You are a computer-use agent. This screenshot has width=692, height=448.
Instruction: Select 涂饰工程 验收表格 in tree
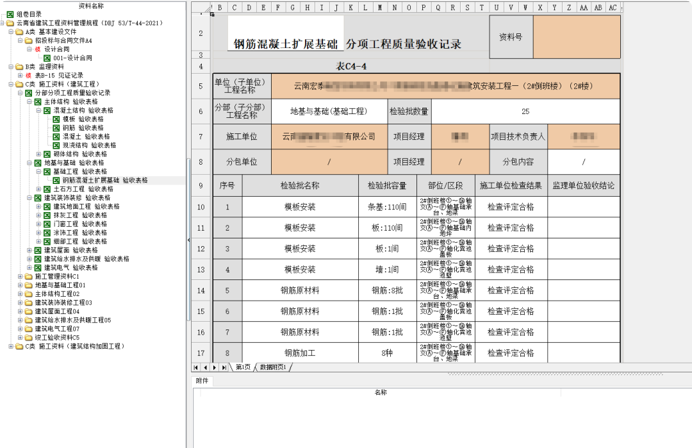[x=80, y=233]
